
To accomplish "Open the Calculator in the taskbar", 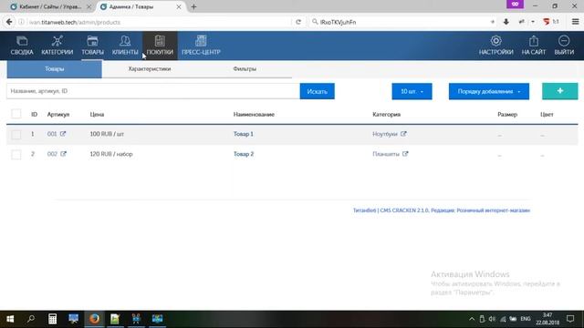I will 53,319.
